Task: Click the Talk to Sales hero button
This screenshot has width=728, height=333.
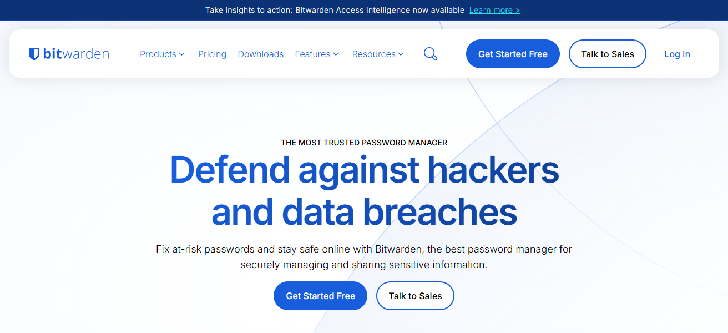Action: click(x=415, y=296)
